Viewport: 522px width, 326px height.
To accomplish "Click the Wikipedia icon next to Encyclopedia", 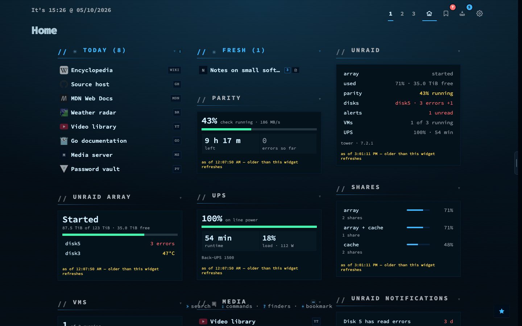I will coord(64,70).
